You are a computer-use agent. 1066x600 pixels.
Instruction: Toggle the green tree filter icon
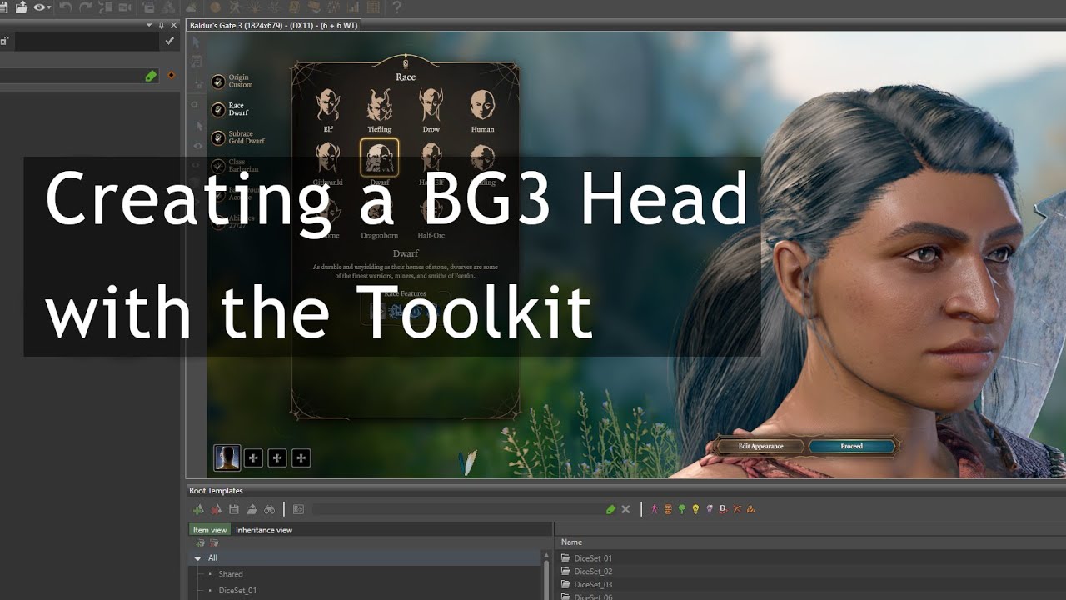click(x=682, y=509)
